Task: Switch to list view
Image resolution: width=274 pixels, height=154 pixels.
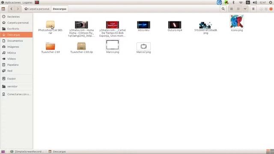Action: pyautogui.click(x=231, y=9)
